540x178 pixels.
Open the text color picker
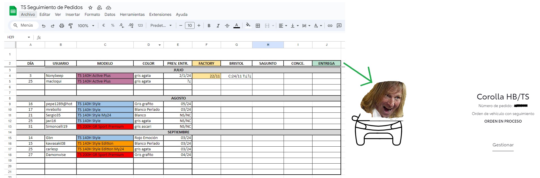237,25
